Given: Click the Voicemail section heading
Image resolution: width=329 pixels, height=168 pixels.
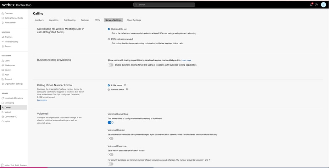Looking at the screenshot, I should click(x=43, y=114).
